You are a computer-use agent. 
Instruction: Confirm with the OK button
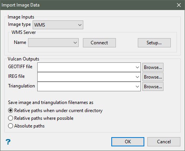pyautogui.click(x=128, y=142)
